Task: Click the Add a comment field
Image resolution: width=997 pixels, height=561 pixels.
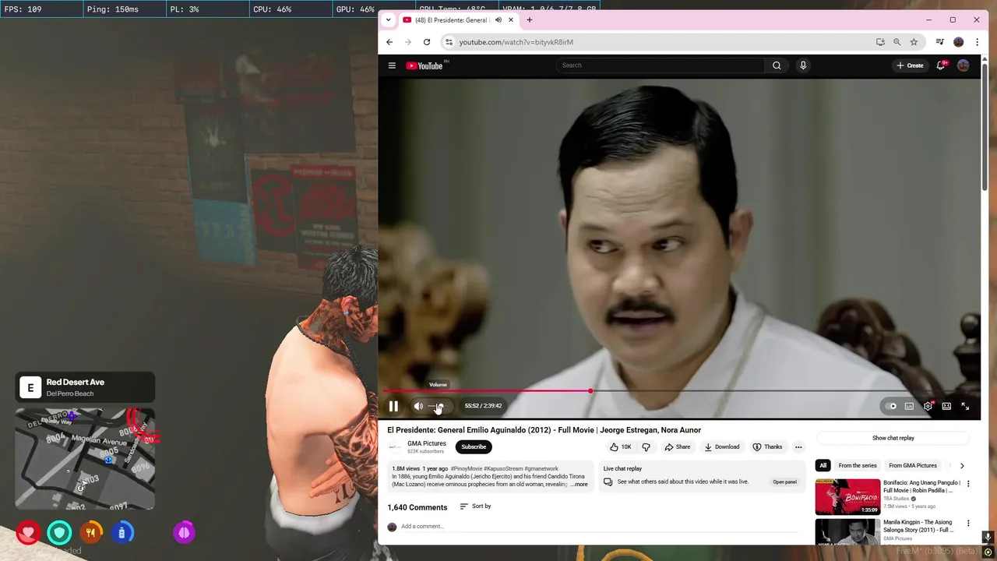Action: point(600,527)
